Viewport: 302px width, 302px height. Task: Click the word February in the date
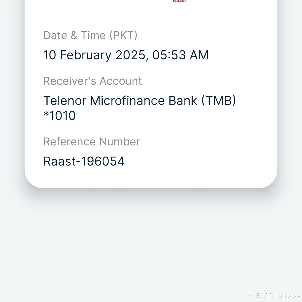86,55
